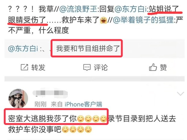This screenshot has width=187, height=140.
Task: Click the blurred username next to avatar
Action: [x=50, y=93]
